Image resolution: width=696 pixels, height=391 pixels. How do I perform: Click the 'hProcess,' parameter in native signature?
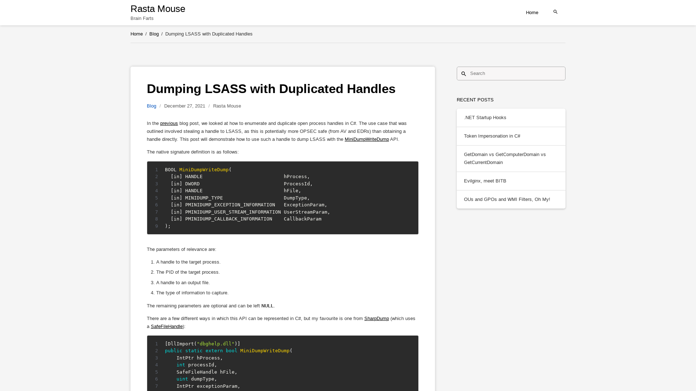point(297,177)
